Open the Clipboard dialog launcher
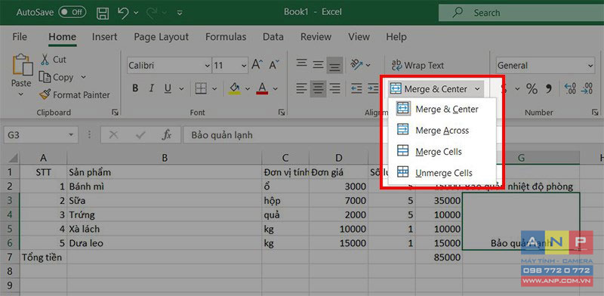This screenshot has width=604, height=296. coord(115,113)
